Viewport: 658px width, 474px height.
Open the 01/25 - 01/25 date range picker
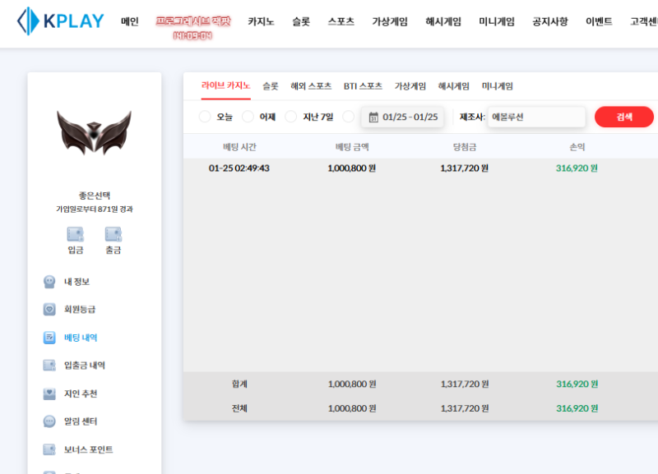point(402,117)
